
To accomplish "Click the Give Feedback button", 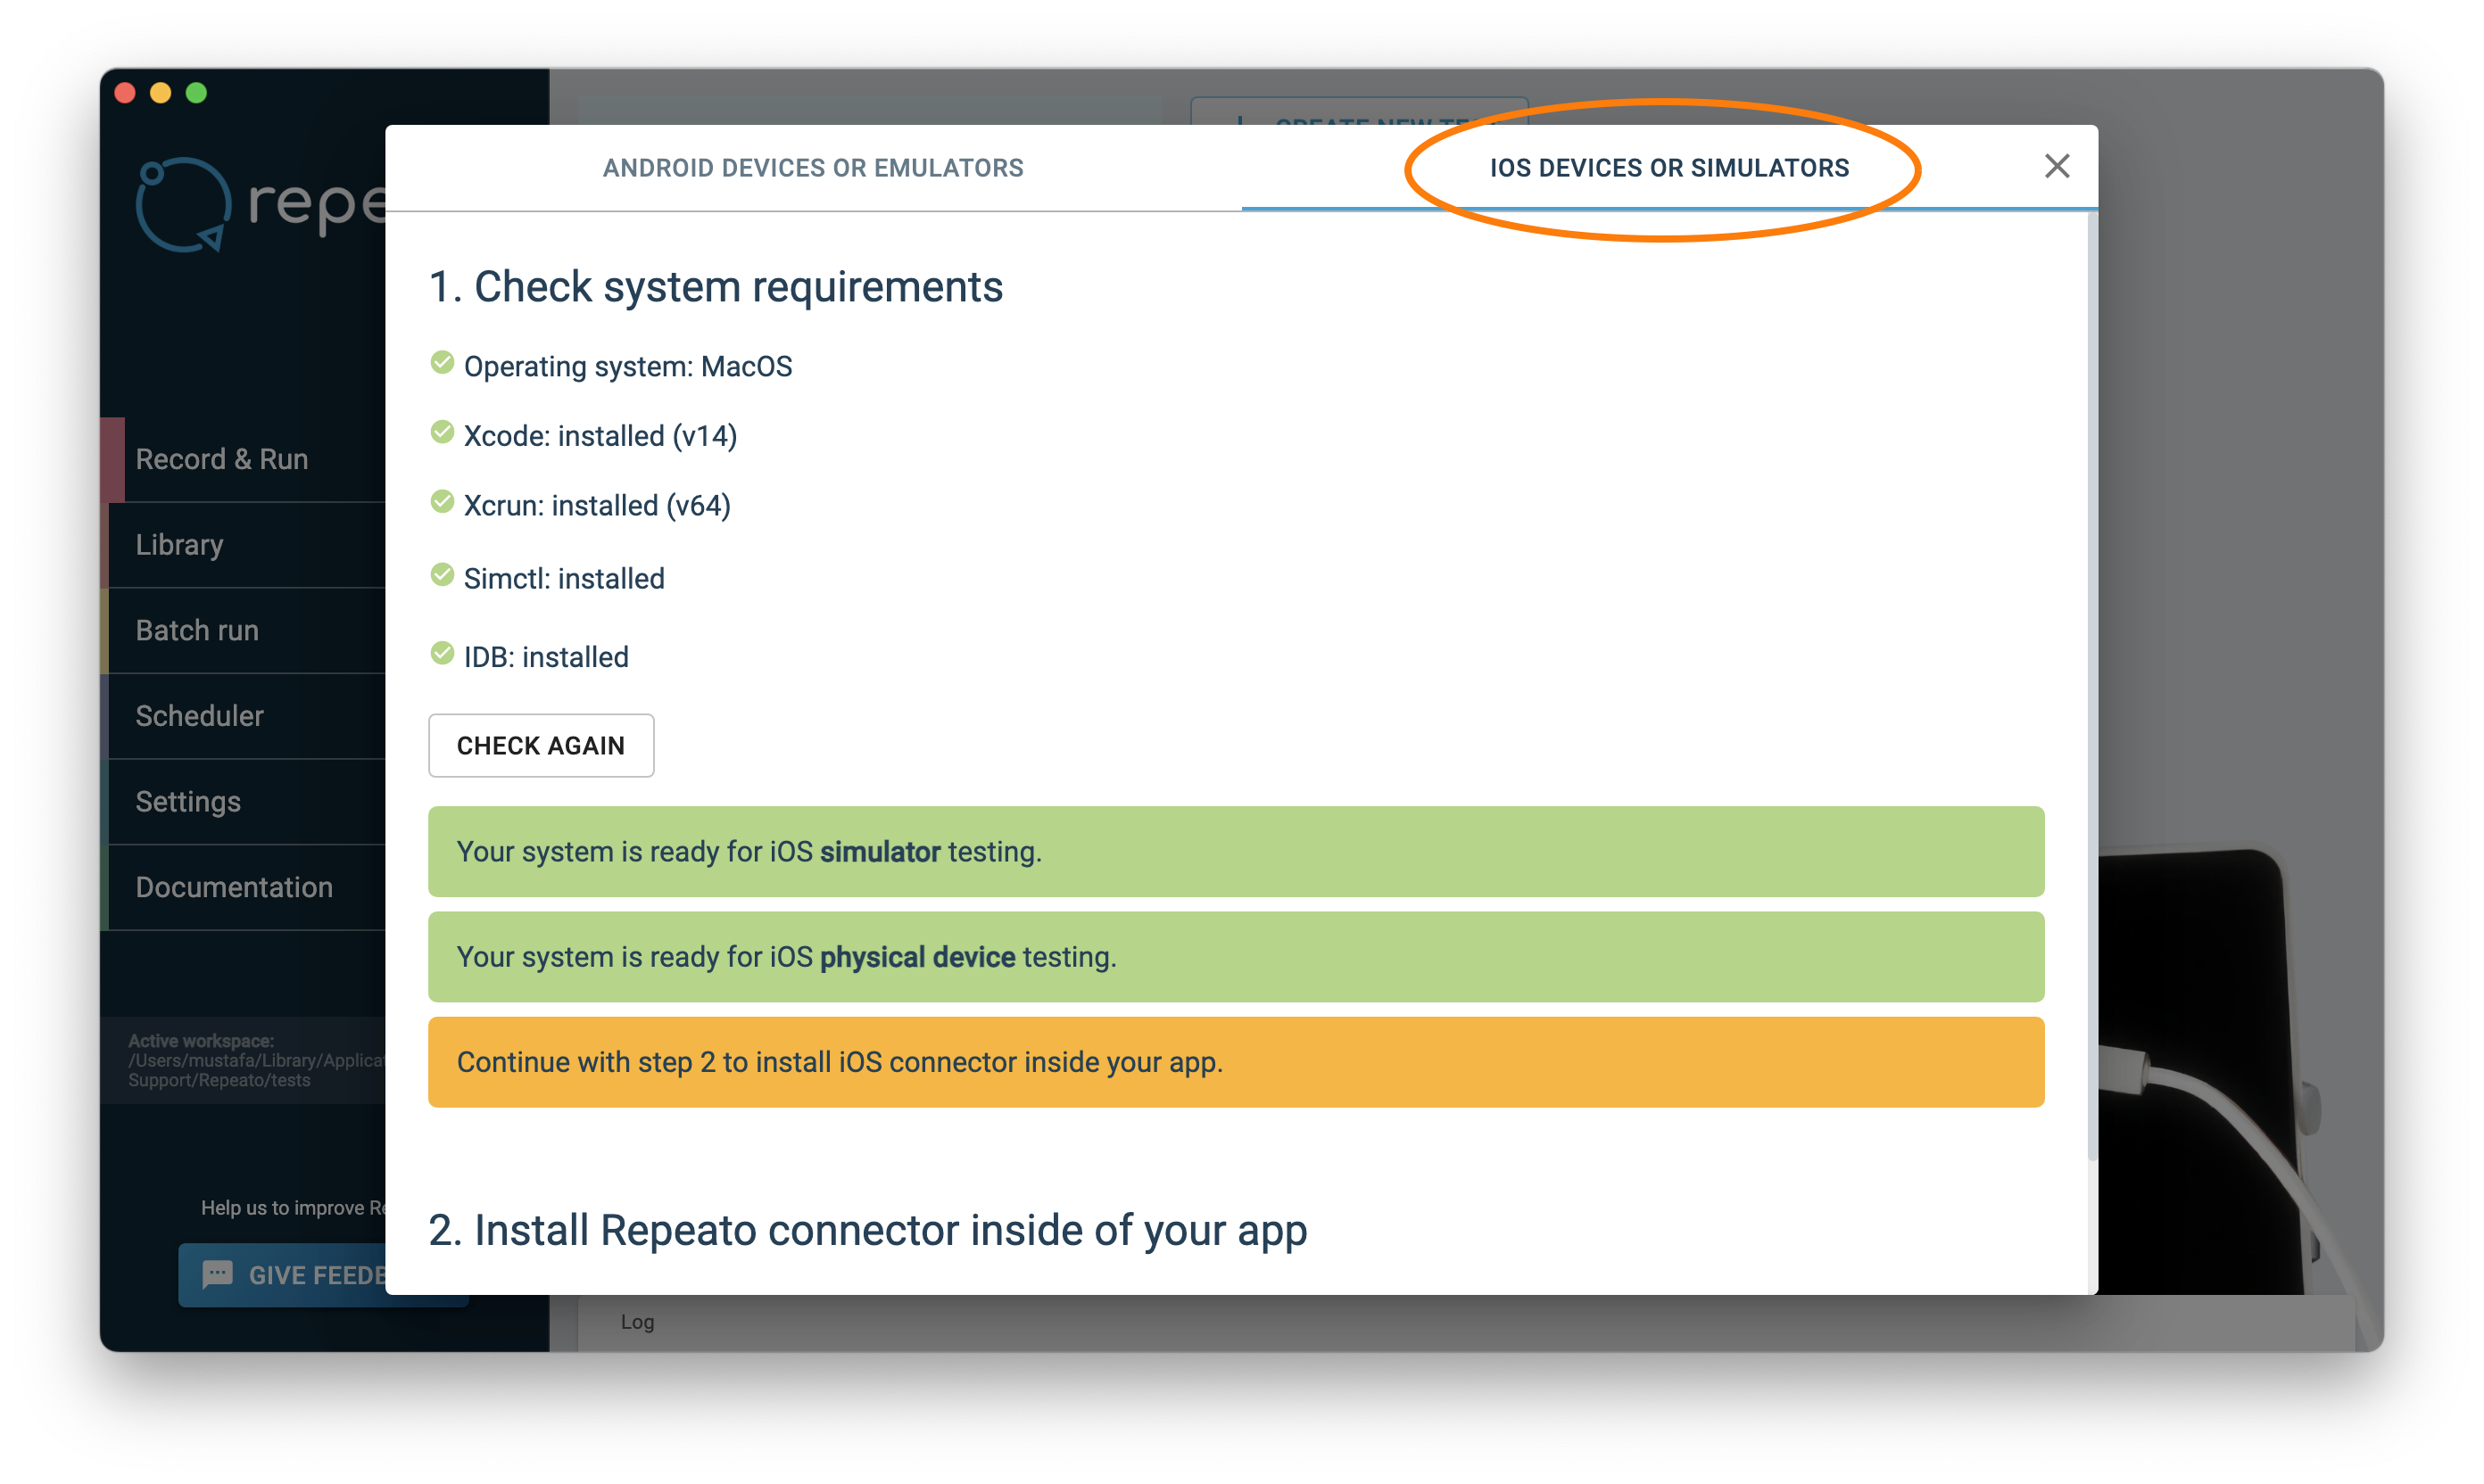I will click(x=283, y=1275).
